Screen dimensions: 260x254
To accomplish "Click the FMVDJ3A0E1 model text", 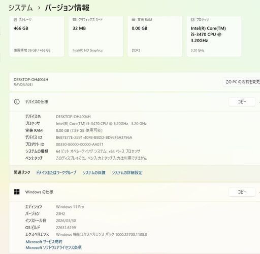I will [23, 85].
